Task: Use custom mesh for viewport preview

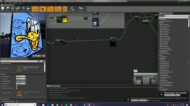Action: point(44,56)
